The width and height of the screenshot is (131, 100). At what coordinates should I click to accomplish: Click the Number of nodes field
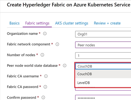click(x=103, y=55)
